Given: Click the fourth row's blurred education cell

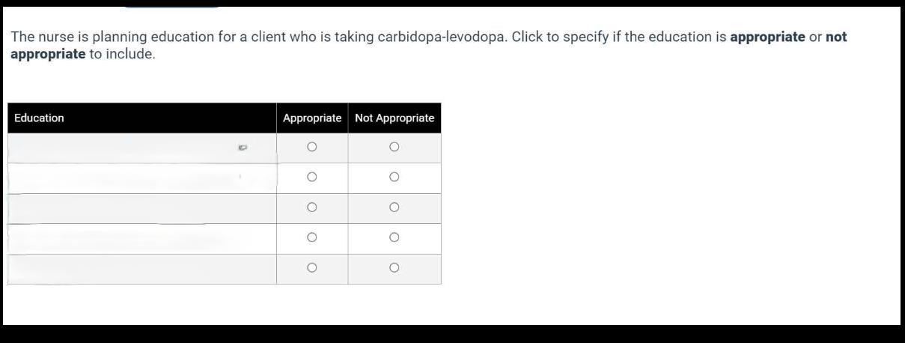Looking at the screenshot, I should click(x=142, y=238).
